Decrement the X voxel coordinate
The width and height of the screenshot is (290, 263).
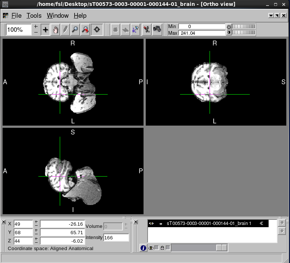coord(36,226)
